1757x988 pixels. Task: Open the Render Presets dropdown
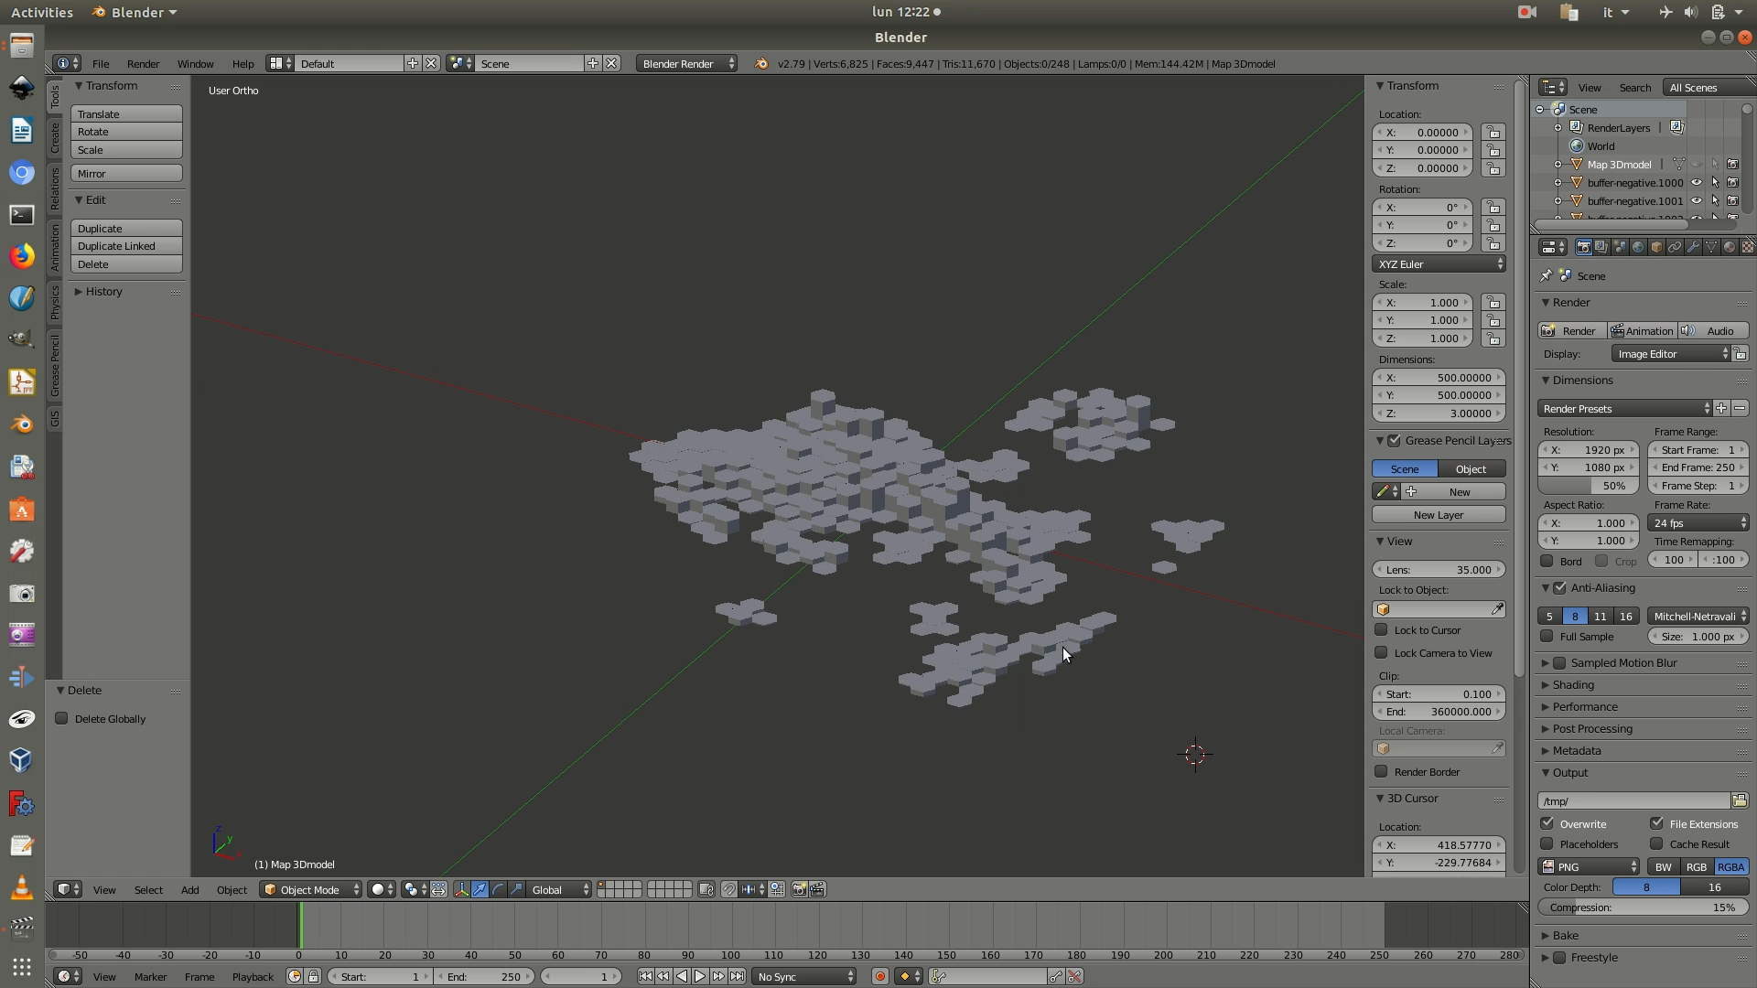pyautogui.click(x=1625, y=408)
